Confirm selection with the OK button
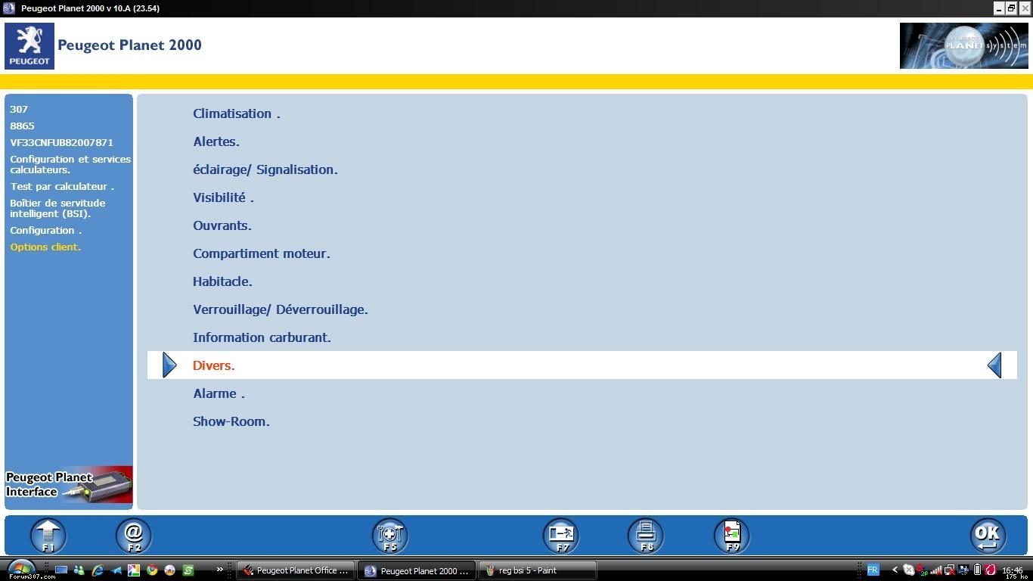 coord(988,536)
